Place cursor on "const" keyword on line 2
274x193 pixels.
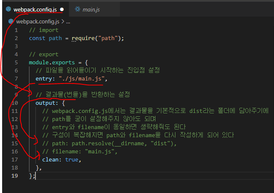37,38
